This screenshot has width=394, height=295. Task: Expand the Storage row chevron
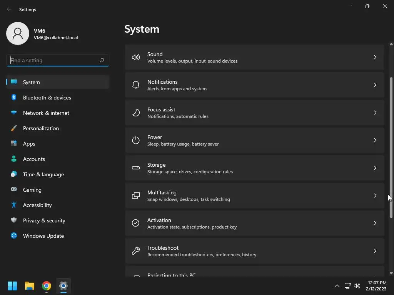375,168
